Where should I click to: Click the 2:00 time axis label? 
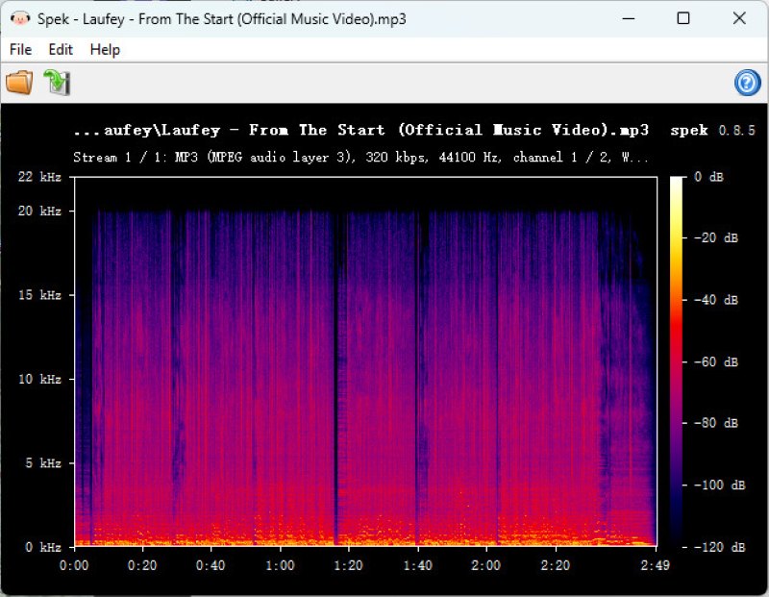point(486,565)
